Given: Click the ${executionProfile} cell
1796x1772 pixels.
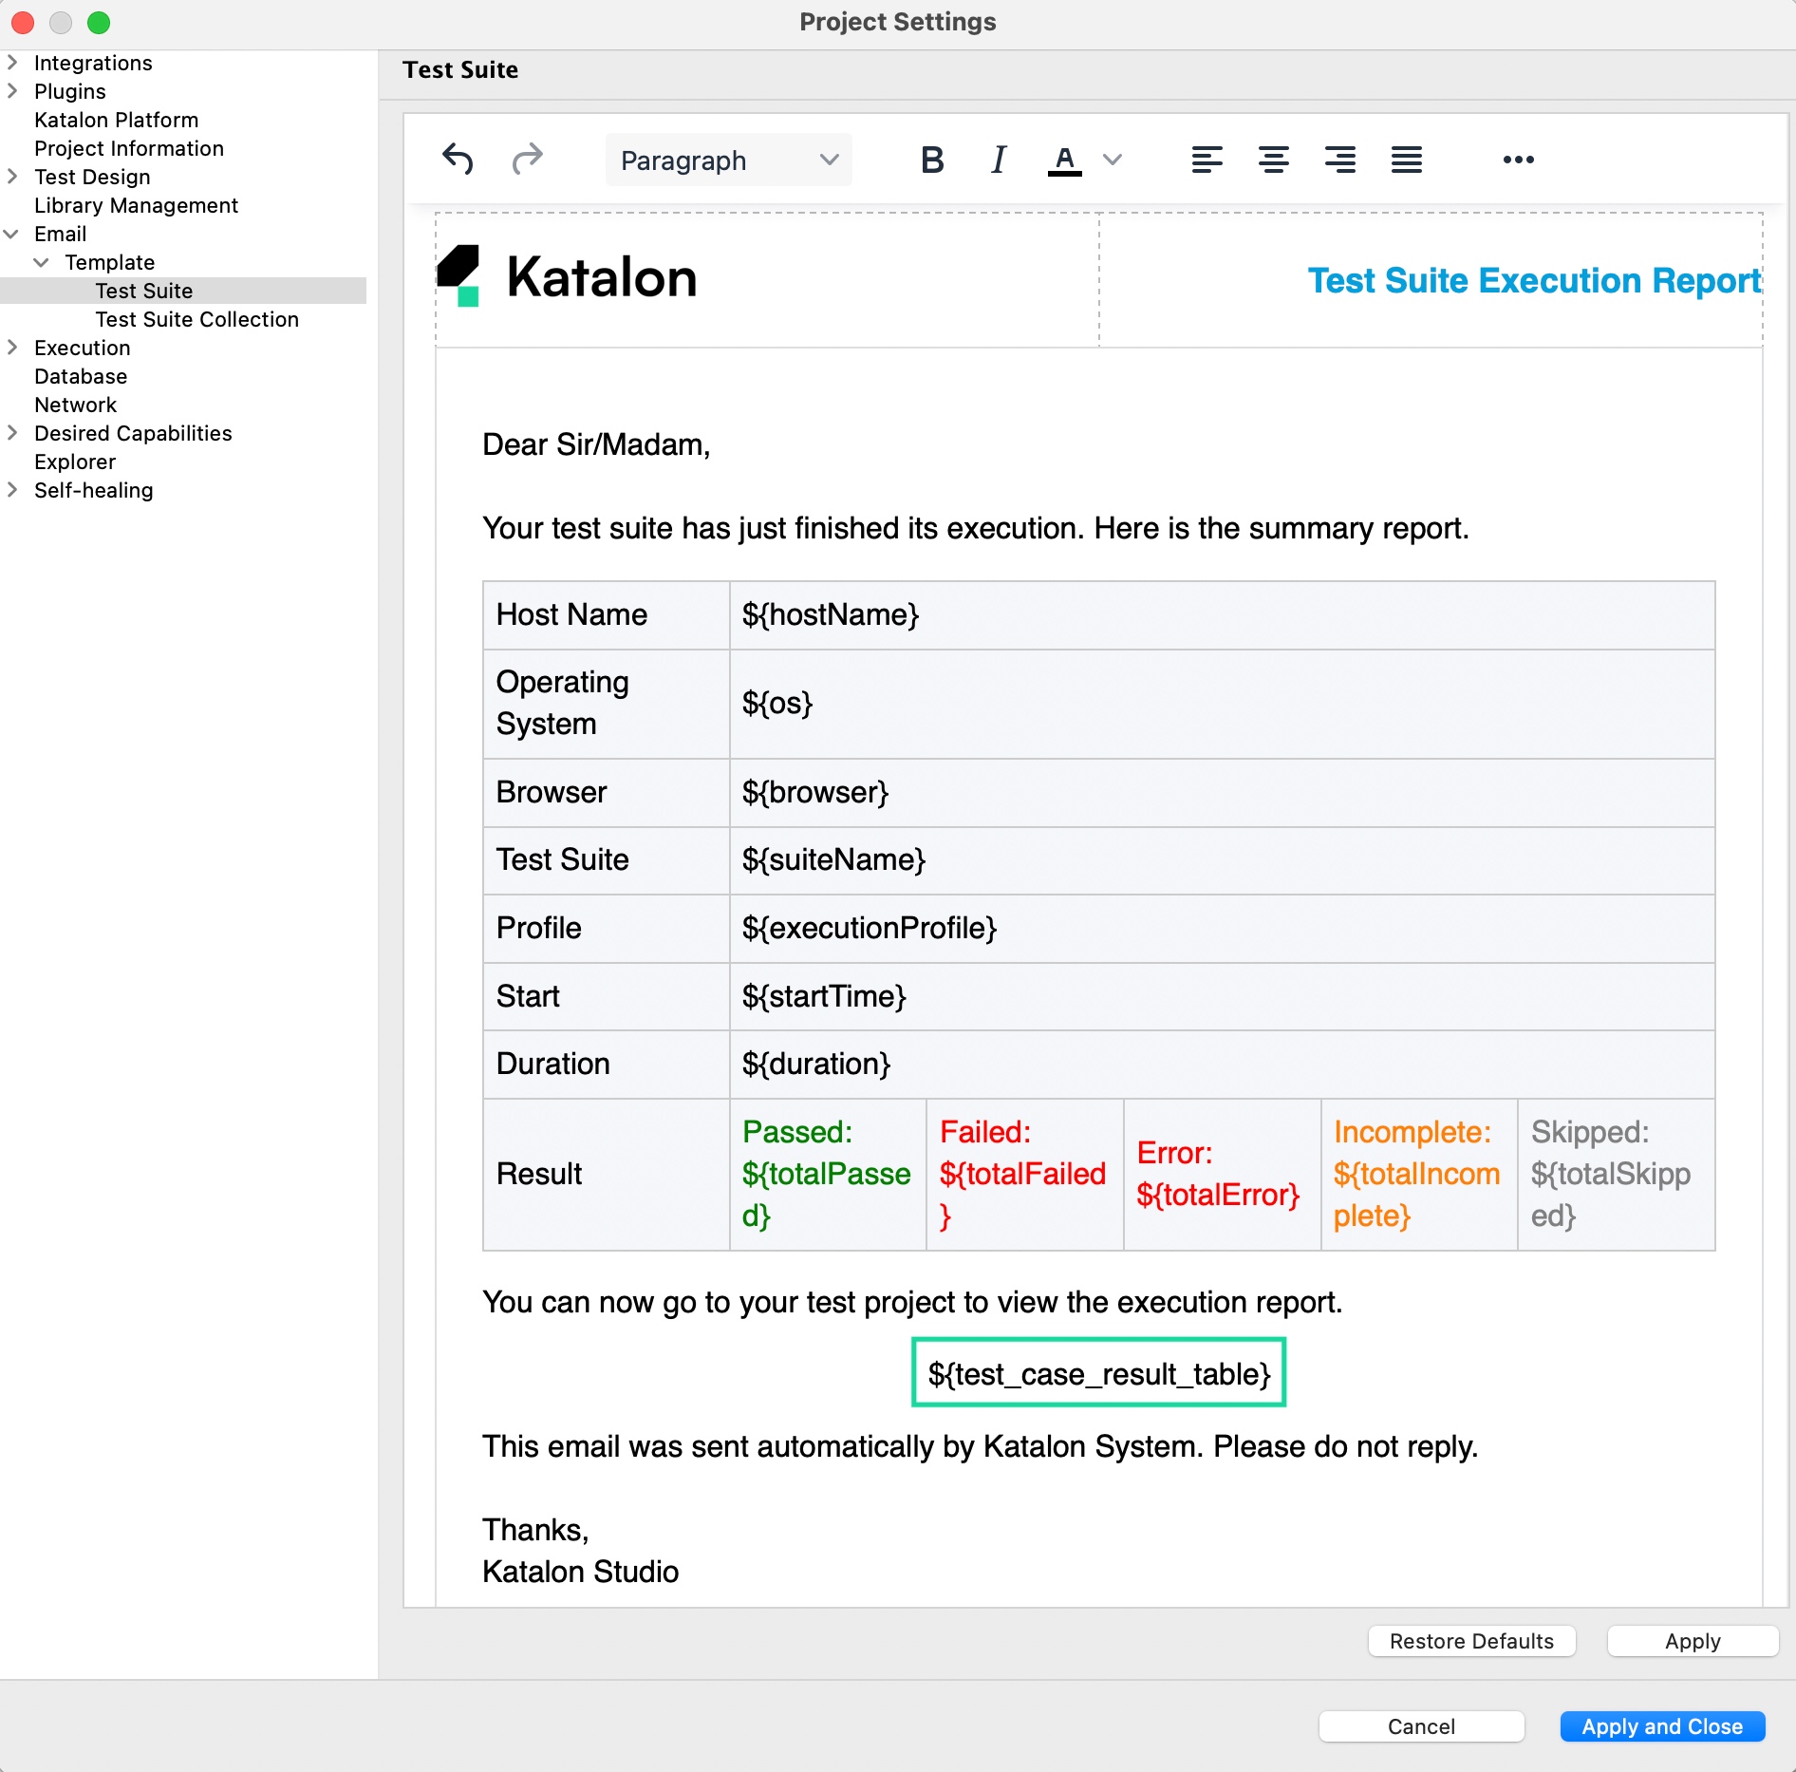Looking at the screenshot, I should coord(1222,929).
